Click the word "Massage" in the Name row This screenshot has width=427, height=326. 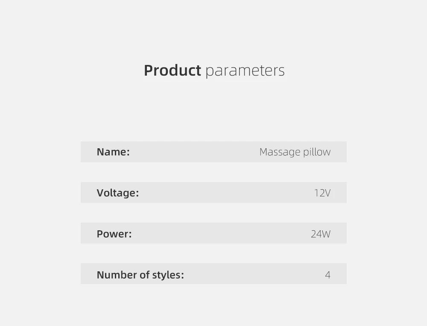tap(280, 152)
